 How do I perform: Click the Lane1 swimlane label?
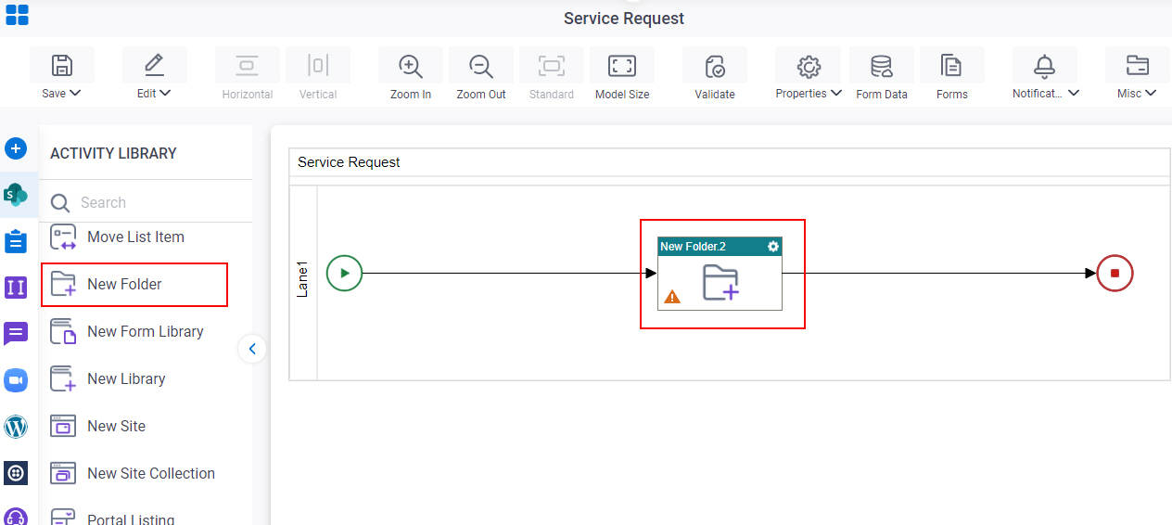point(302,279)
